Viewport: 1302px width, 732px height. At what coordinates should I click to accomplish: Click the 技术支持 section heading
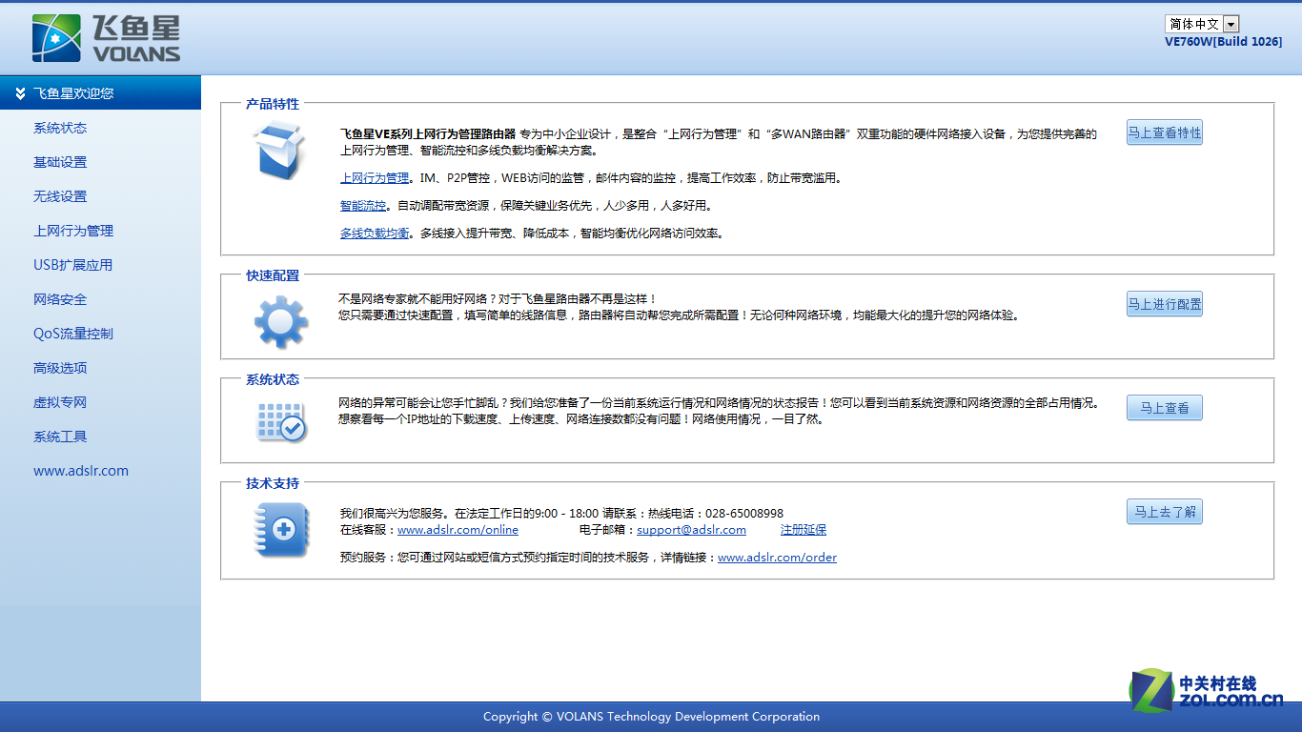[273, 483]
